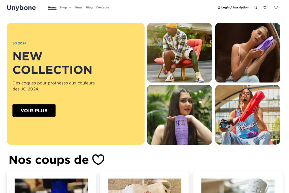Open the Contacte page
The height and width of the screenshot is (193, 289).
(x=103, y=8)
